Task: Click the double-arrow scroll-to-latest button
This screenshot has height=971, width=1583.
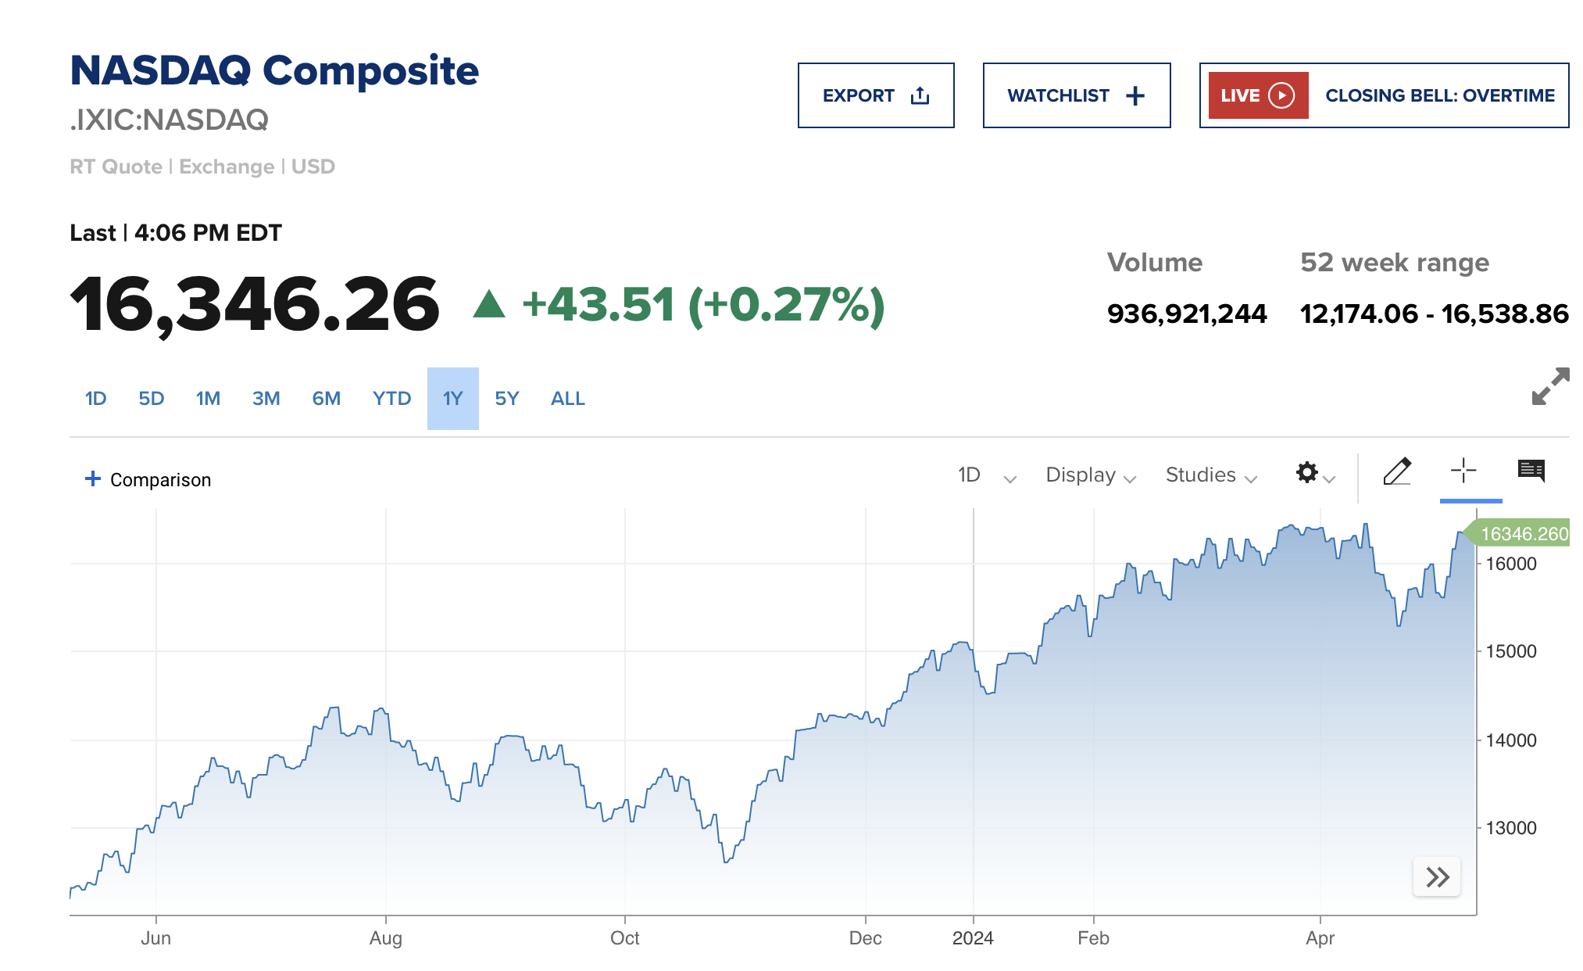Action: [1437, 876]
